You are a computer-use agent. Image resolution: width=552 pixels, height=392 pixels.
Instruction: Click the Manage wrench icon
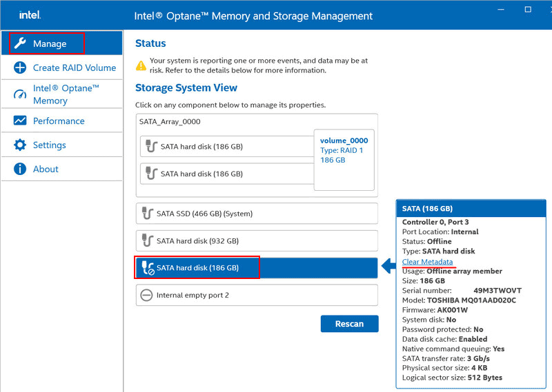[20, 43]
